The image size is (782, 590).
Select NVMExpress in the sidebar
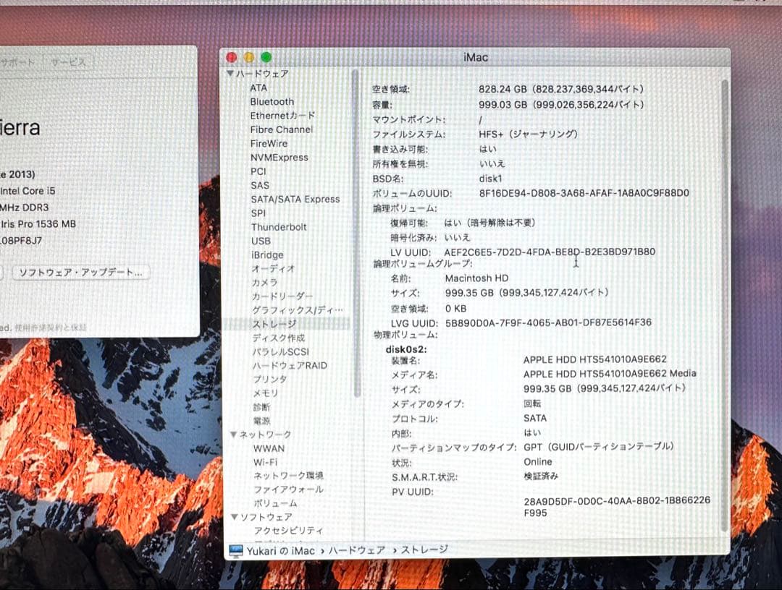(x=280, y=157)
